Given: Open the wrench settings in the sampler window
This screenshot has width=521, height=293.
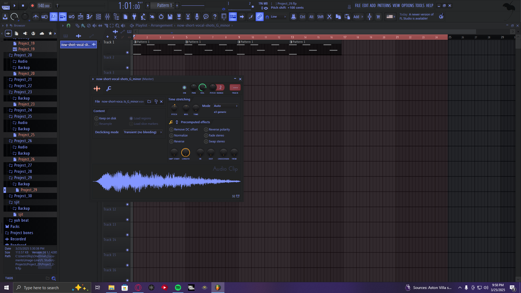Looking at the screenshot, I should tap(109, 88).
